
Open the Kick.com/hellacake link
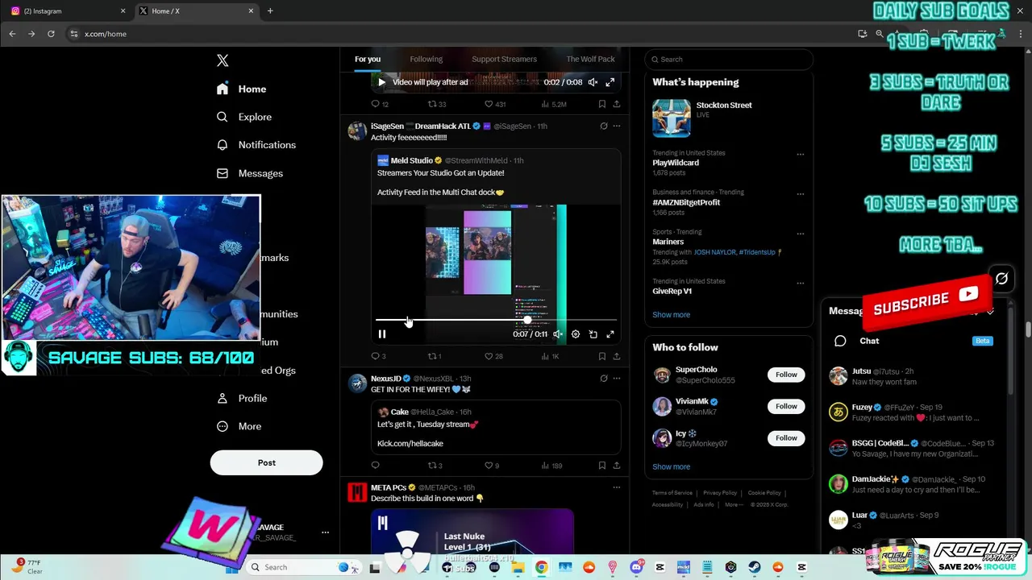[410, 444]
